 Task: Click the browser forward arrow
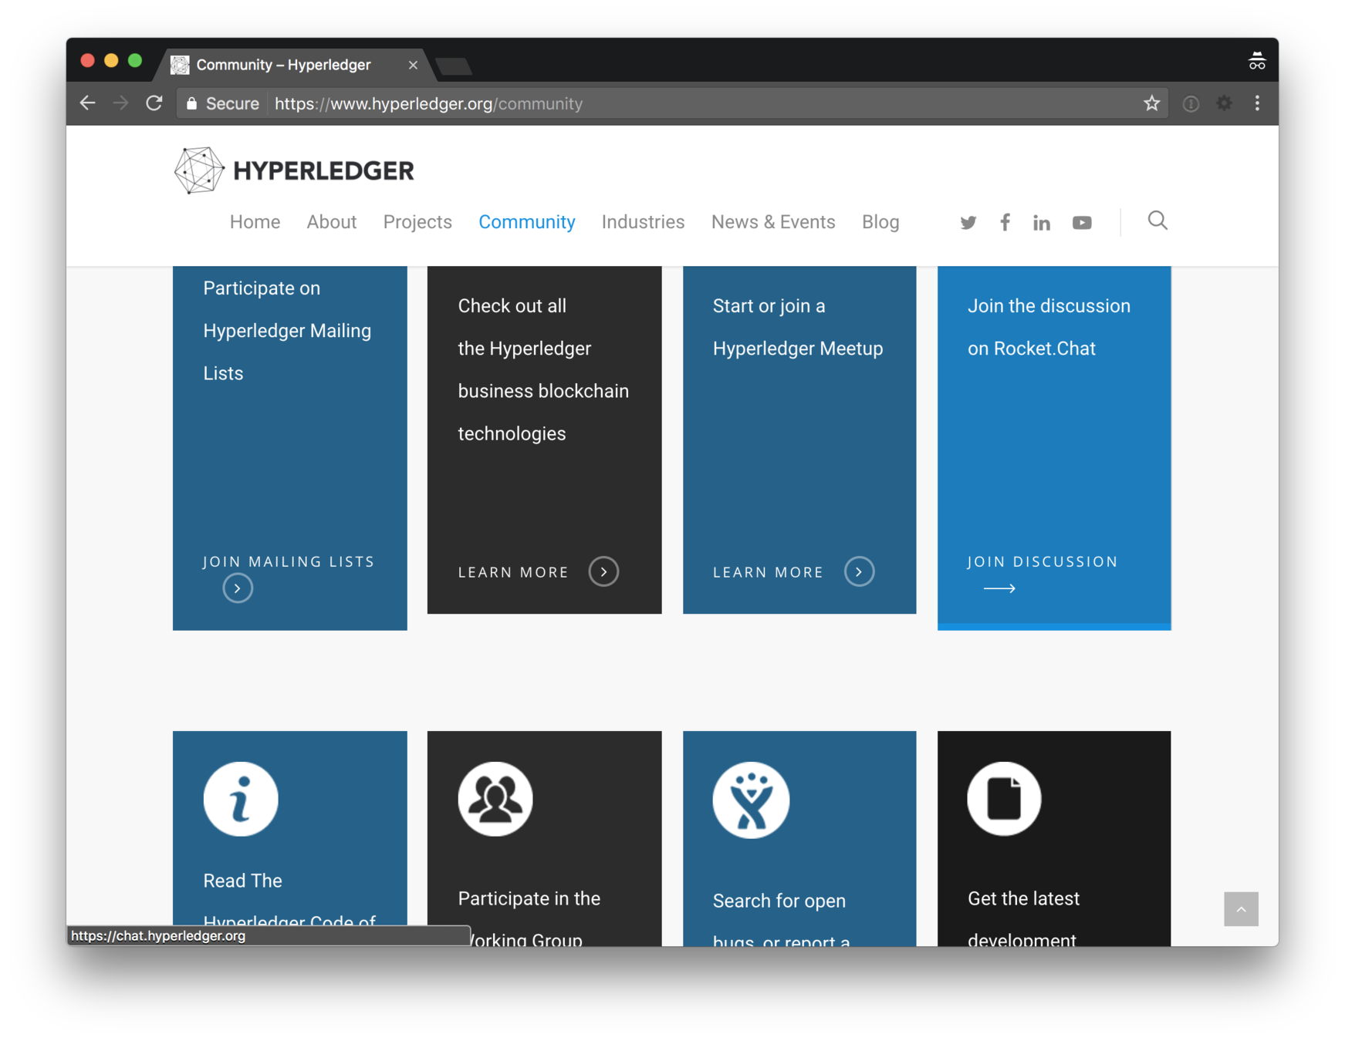pos(121,103)
